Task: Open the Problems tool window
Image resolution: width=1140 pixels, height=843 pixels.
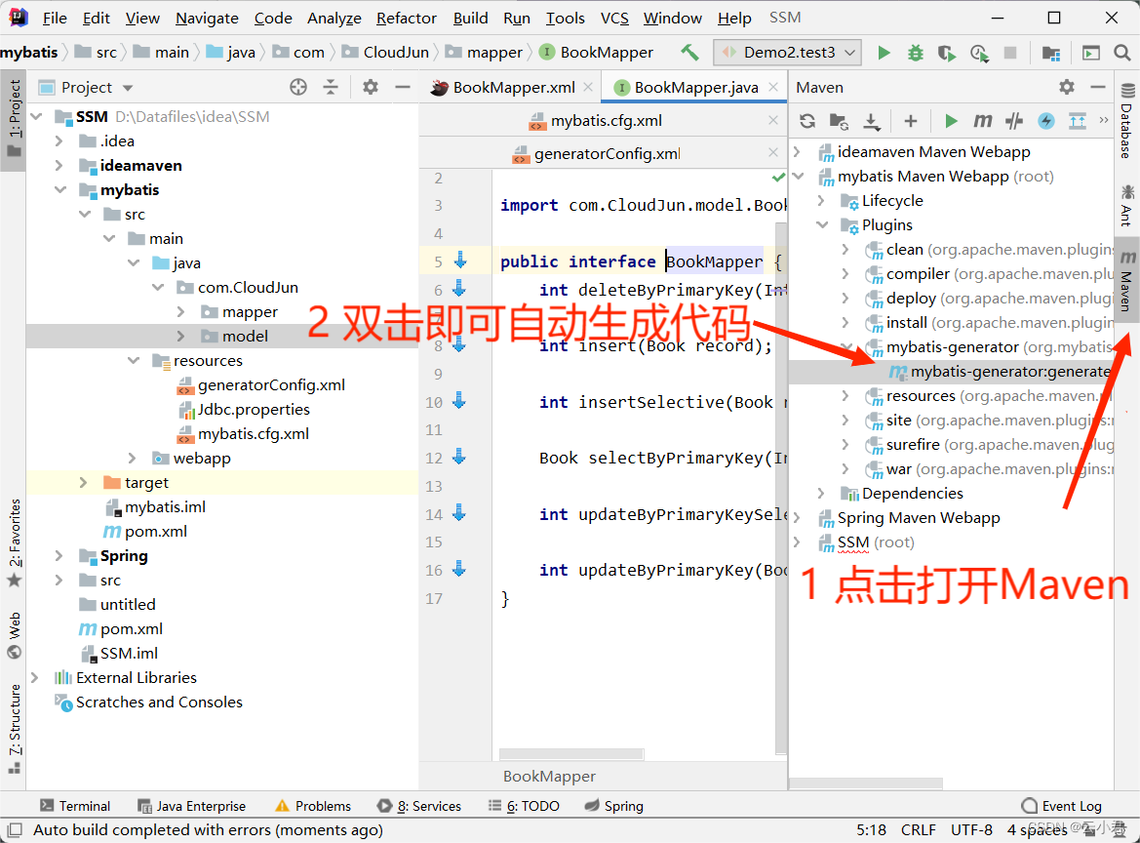Action: click(x=313, y=806)
